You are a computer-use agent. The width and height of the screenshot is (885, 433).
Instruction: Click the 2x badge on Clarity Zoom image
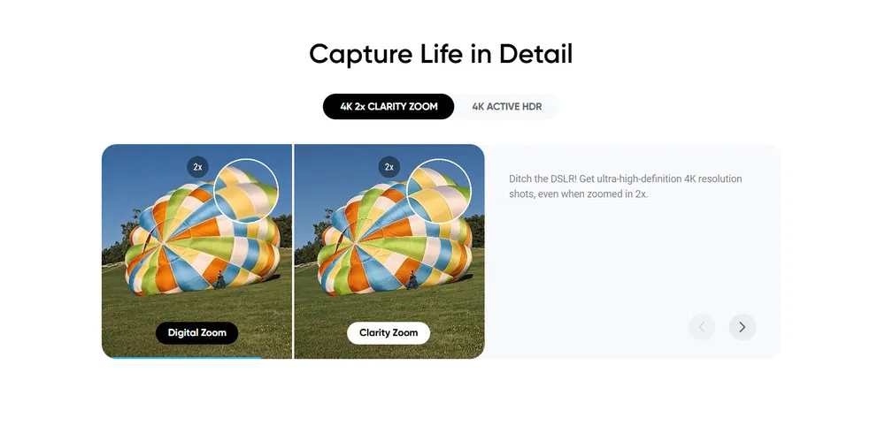tap(389, 167)
